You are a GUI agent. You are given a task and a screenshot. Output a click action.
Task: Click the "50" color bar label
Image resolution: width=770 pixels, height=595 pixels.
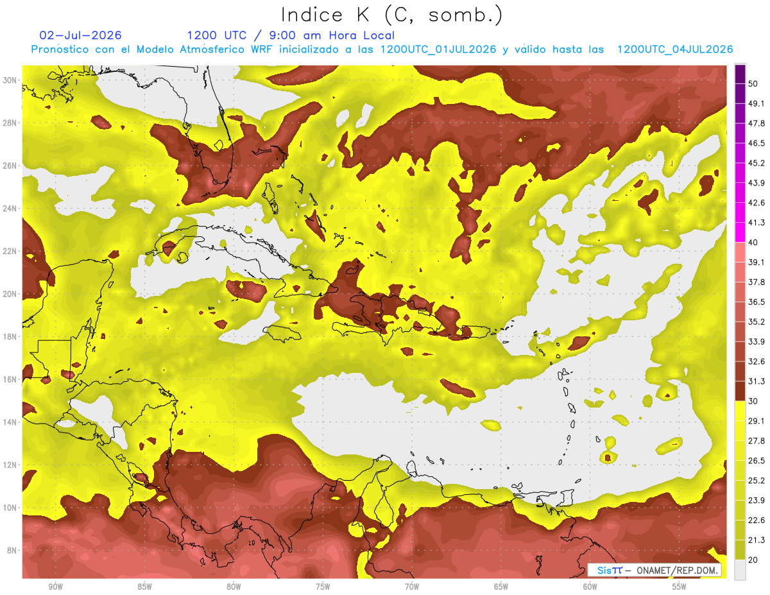click(x=753, y=84)
